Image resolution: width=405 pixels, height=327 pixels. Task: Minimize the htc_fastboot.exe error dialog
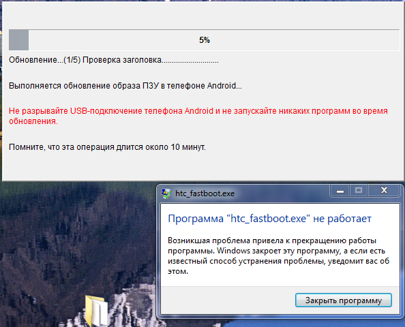[340, 191]
